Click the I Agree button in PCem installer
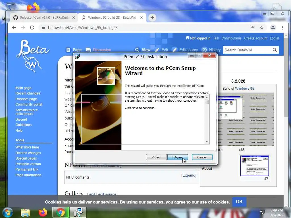 coord(178,157)
